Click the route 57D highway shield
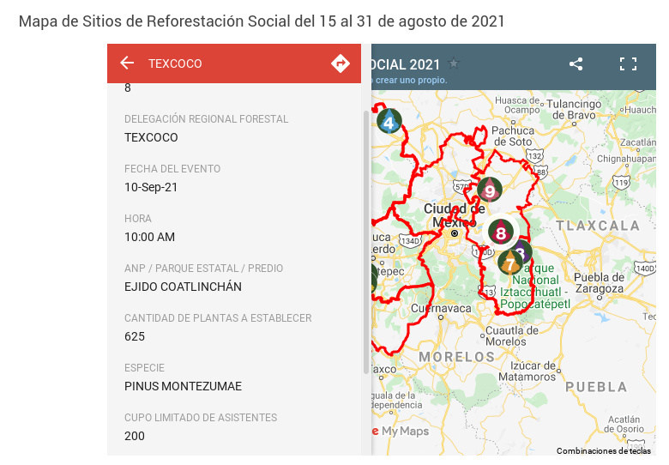 (461, 186)
